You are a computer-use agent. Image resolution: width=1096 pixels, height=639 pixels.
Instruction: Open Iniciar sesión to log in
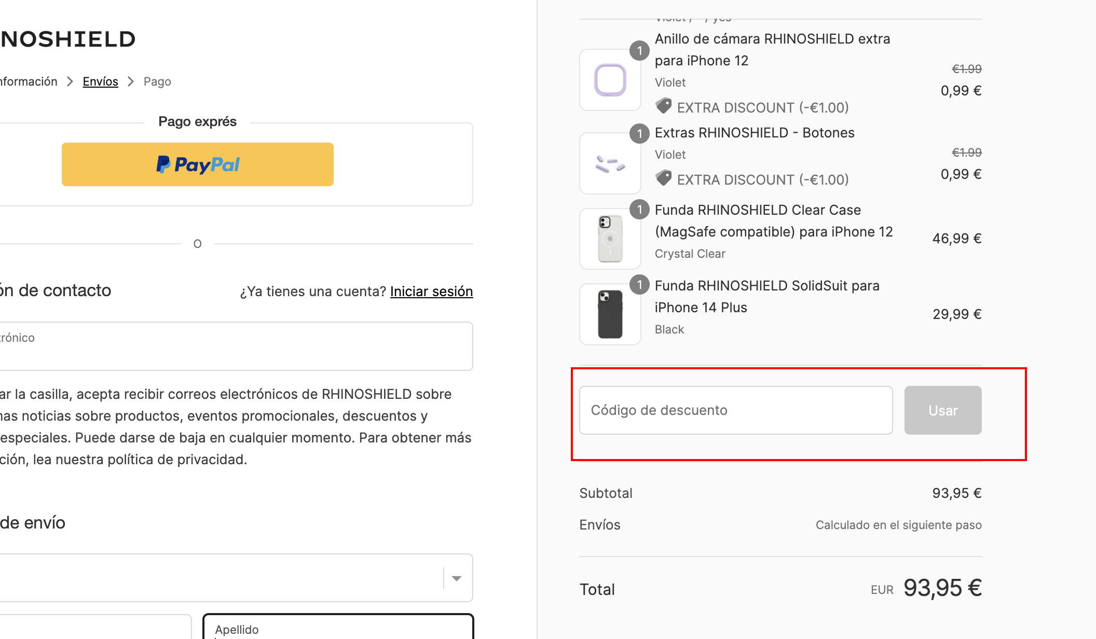(x=431, y=291)
